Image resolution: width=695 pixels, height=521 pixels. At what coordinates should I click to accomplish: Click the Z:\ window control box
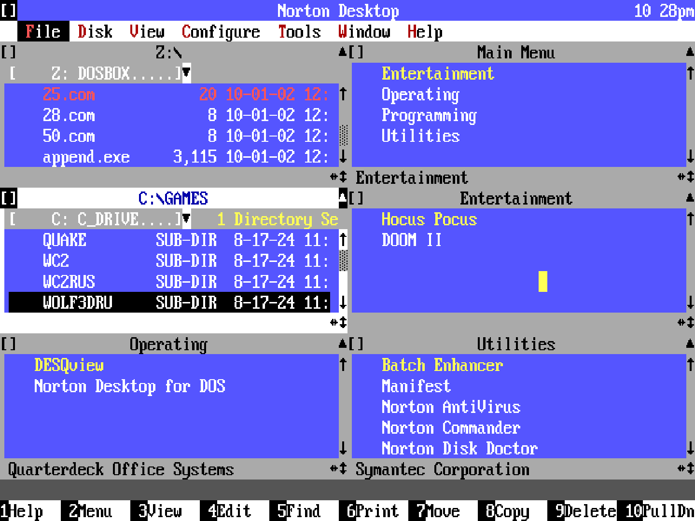9,52
